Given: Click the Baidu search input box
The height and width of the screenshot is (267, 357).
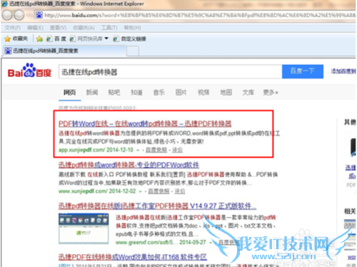Looking at the screenshot, I should click(170, 71).
